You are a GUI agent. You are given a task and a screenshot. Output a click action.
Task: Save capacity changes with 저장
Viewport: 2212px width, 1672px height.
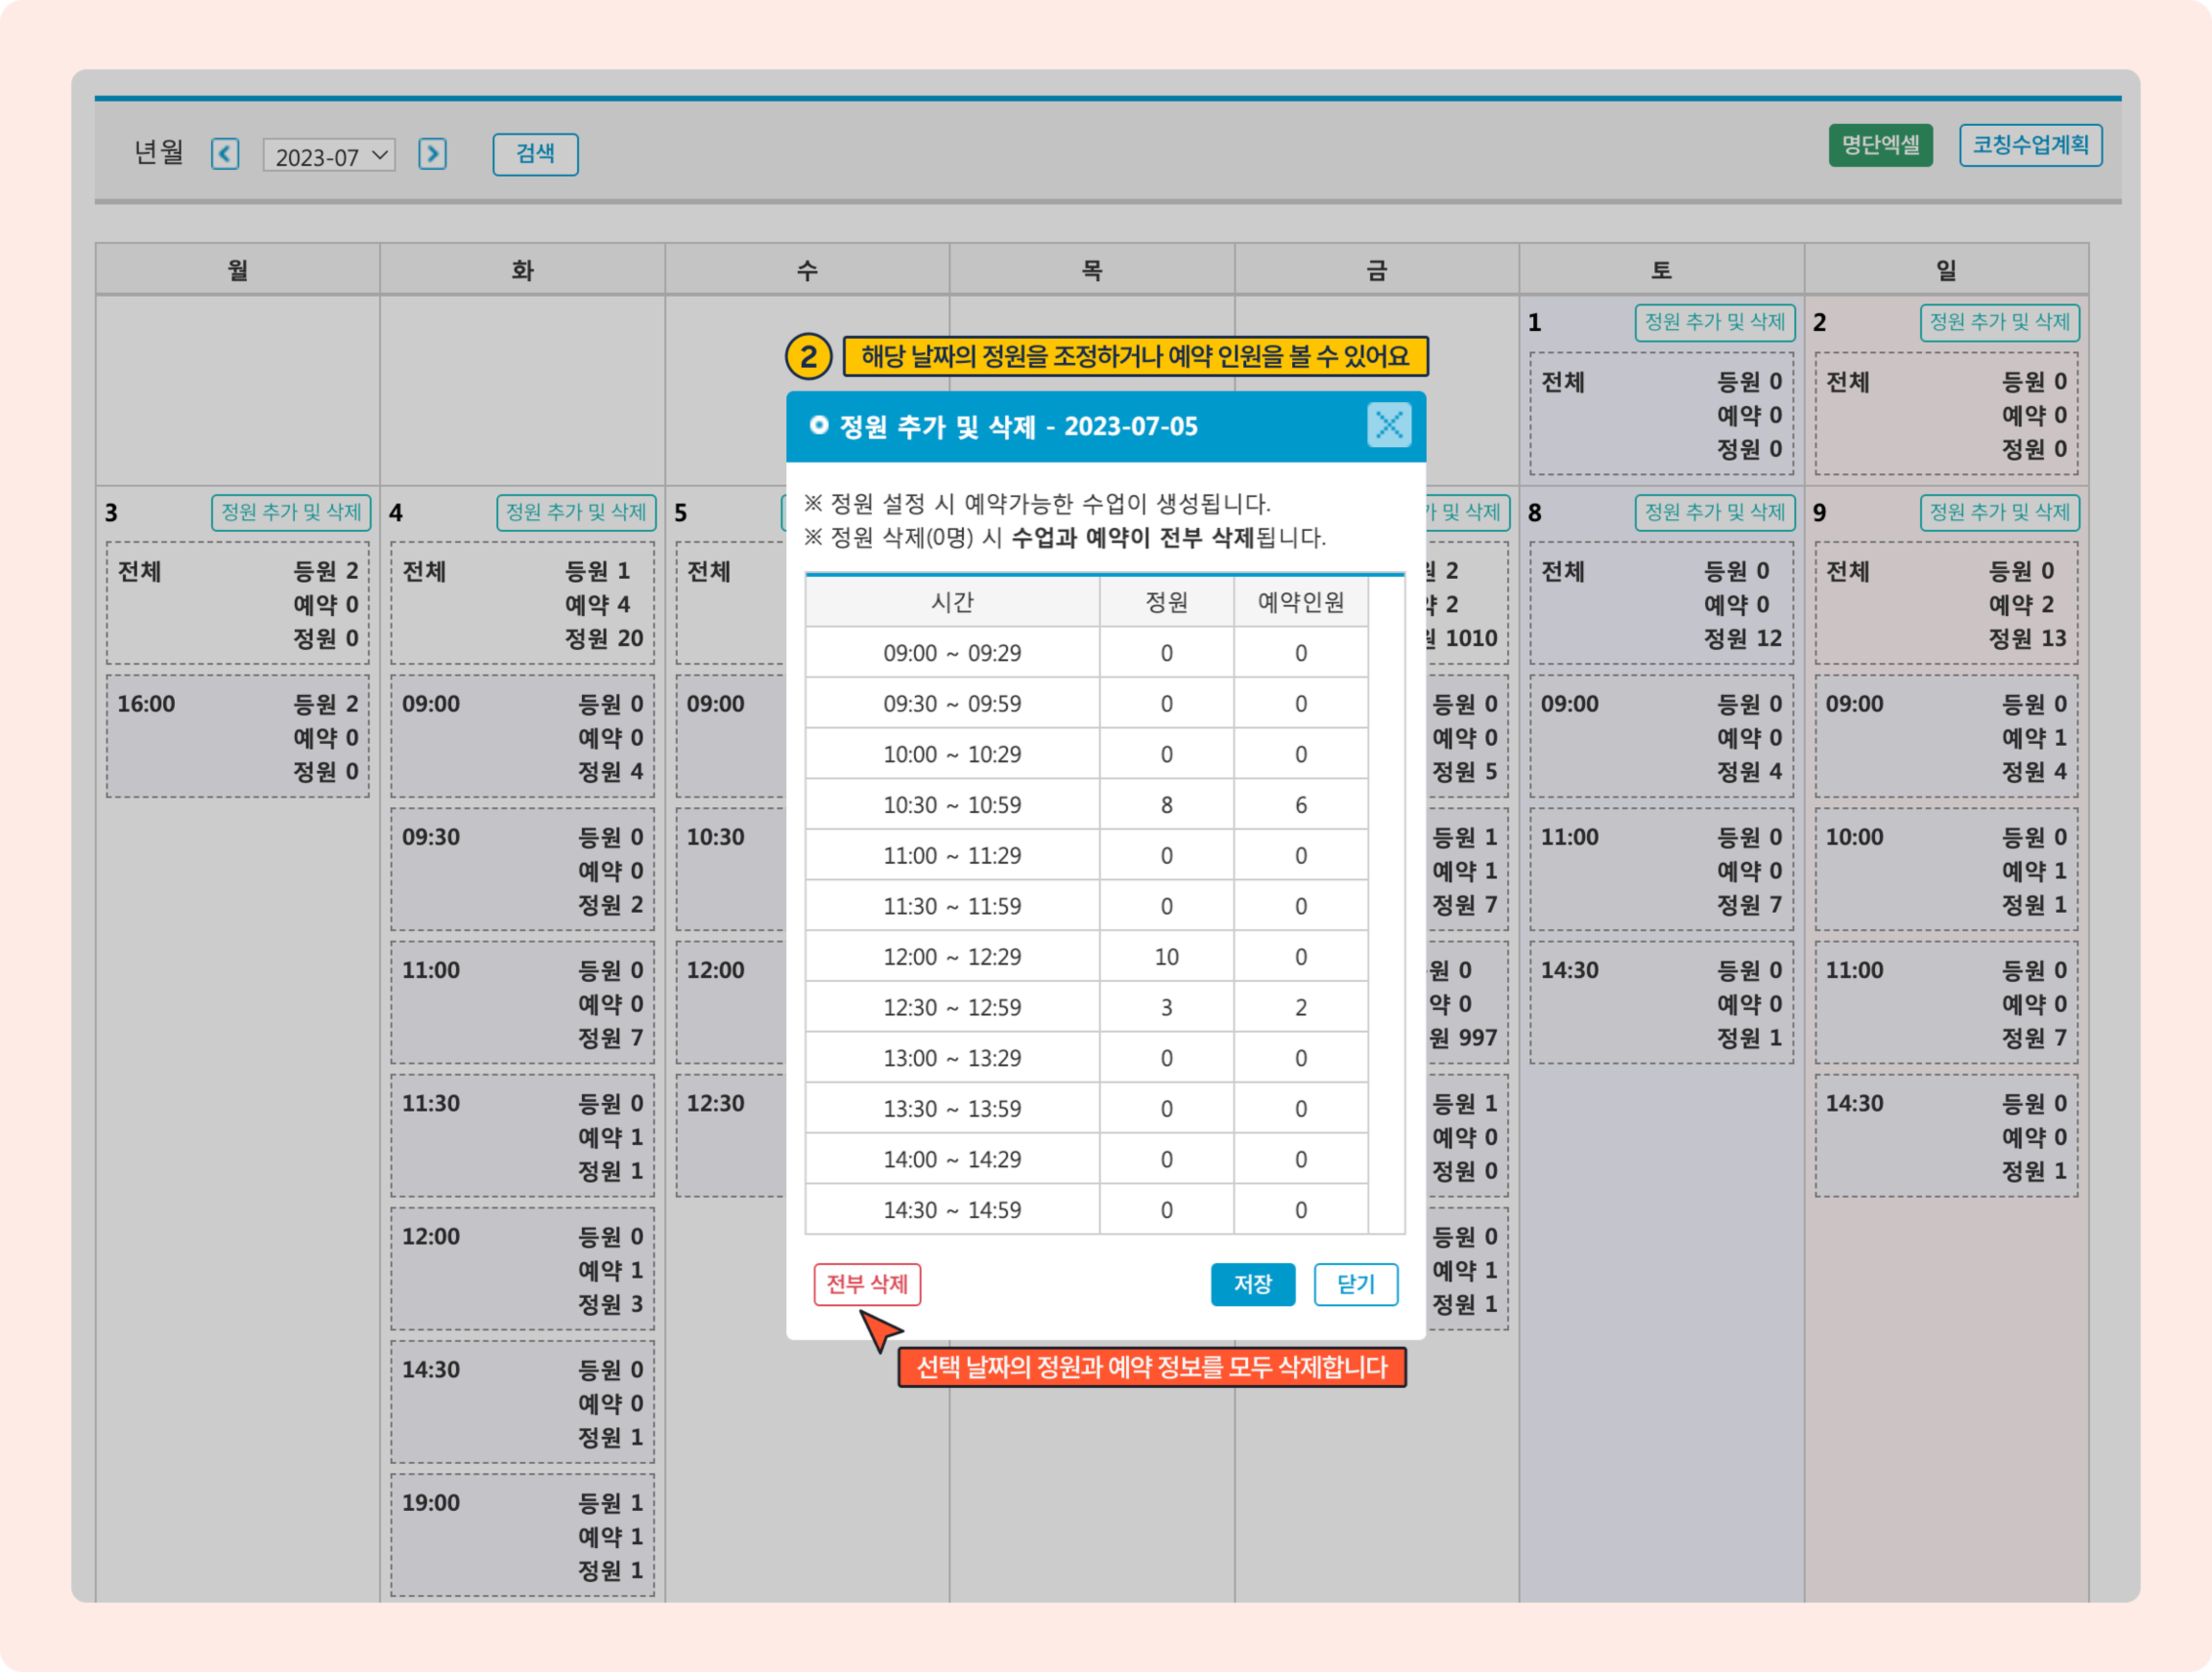tap(1252, 1284)
